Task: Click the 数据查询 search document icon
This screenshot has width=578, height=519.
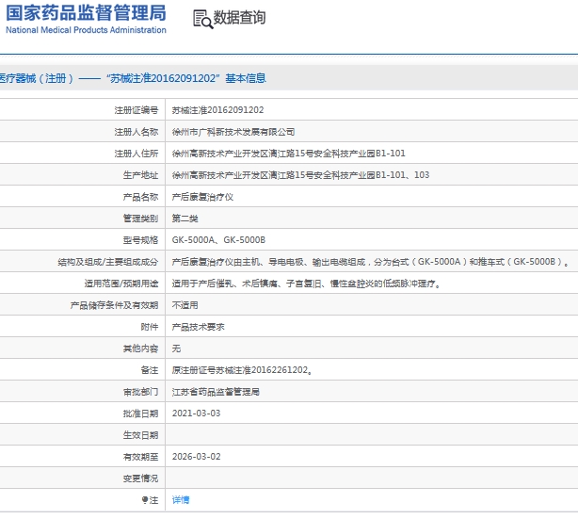Action: click(x=202, y=19)
